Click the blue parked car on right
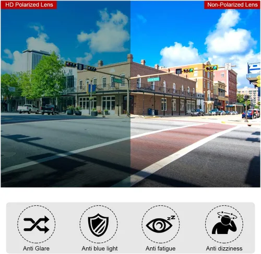The image size is (261, 254). point(250,114)
